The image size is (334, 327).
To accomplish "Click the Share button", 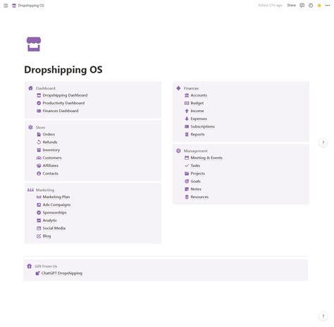I will point(291,6).
